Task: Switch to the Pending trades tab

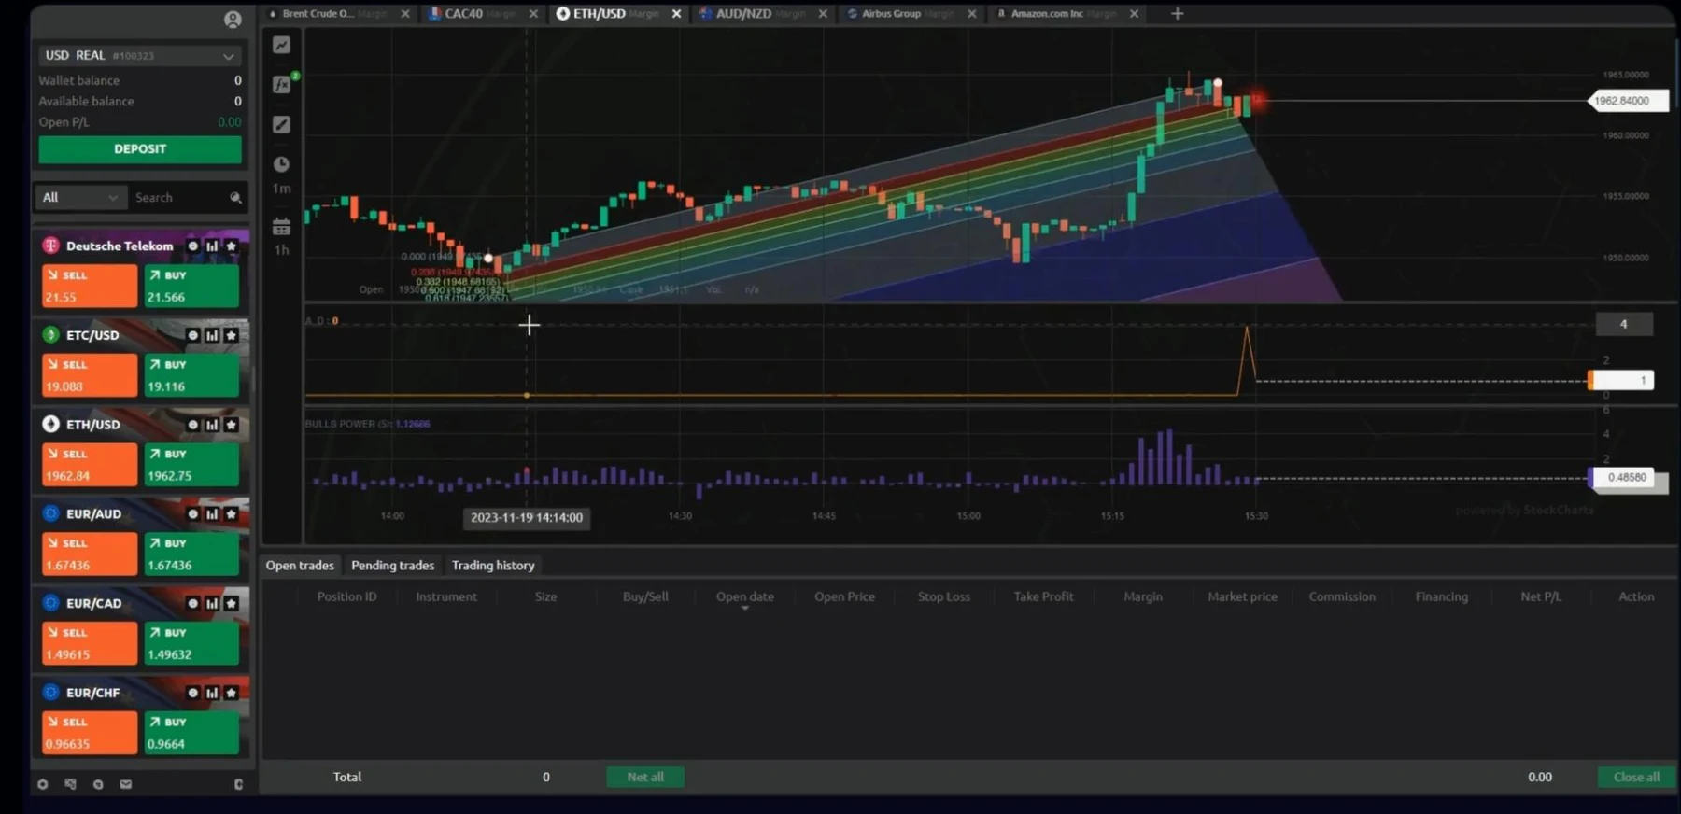Action: [392, 566]
